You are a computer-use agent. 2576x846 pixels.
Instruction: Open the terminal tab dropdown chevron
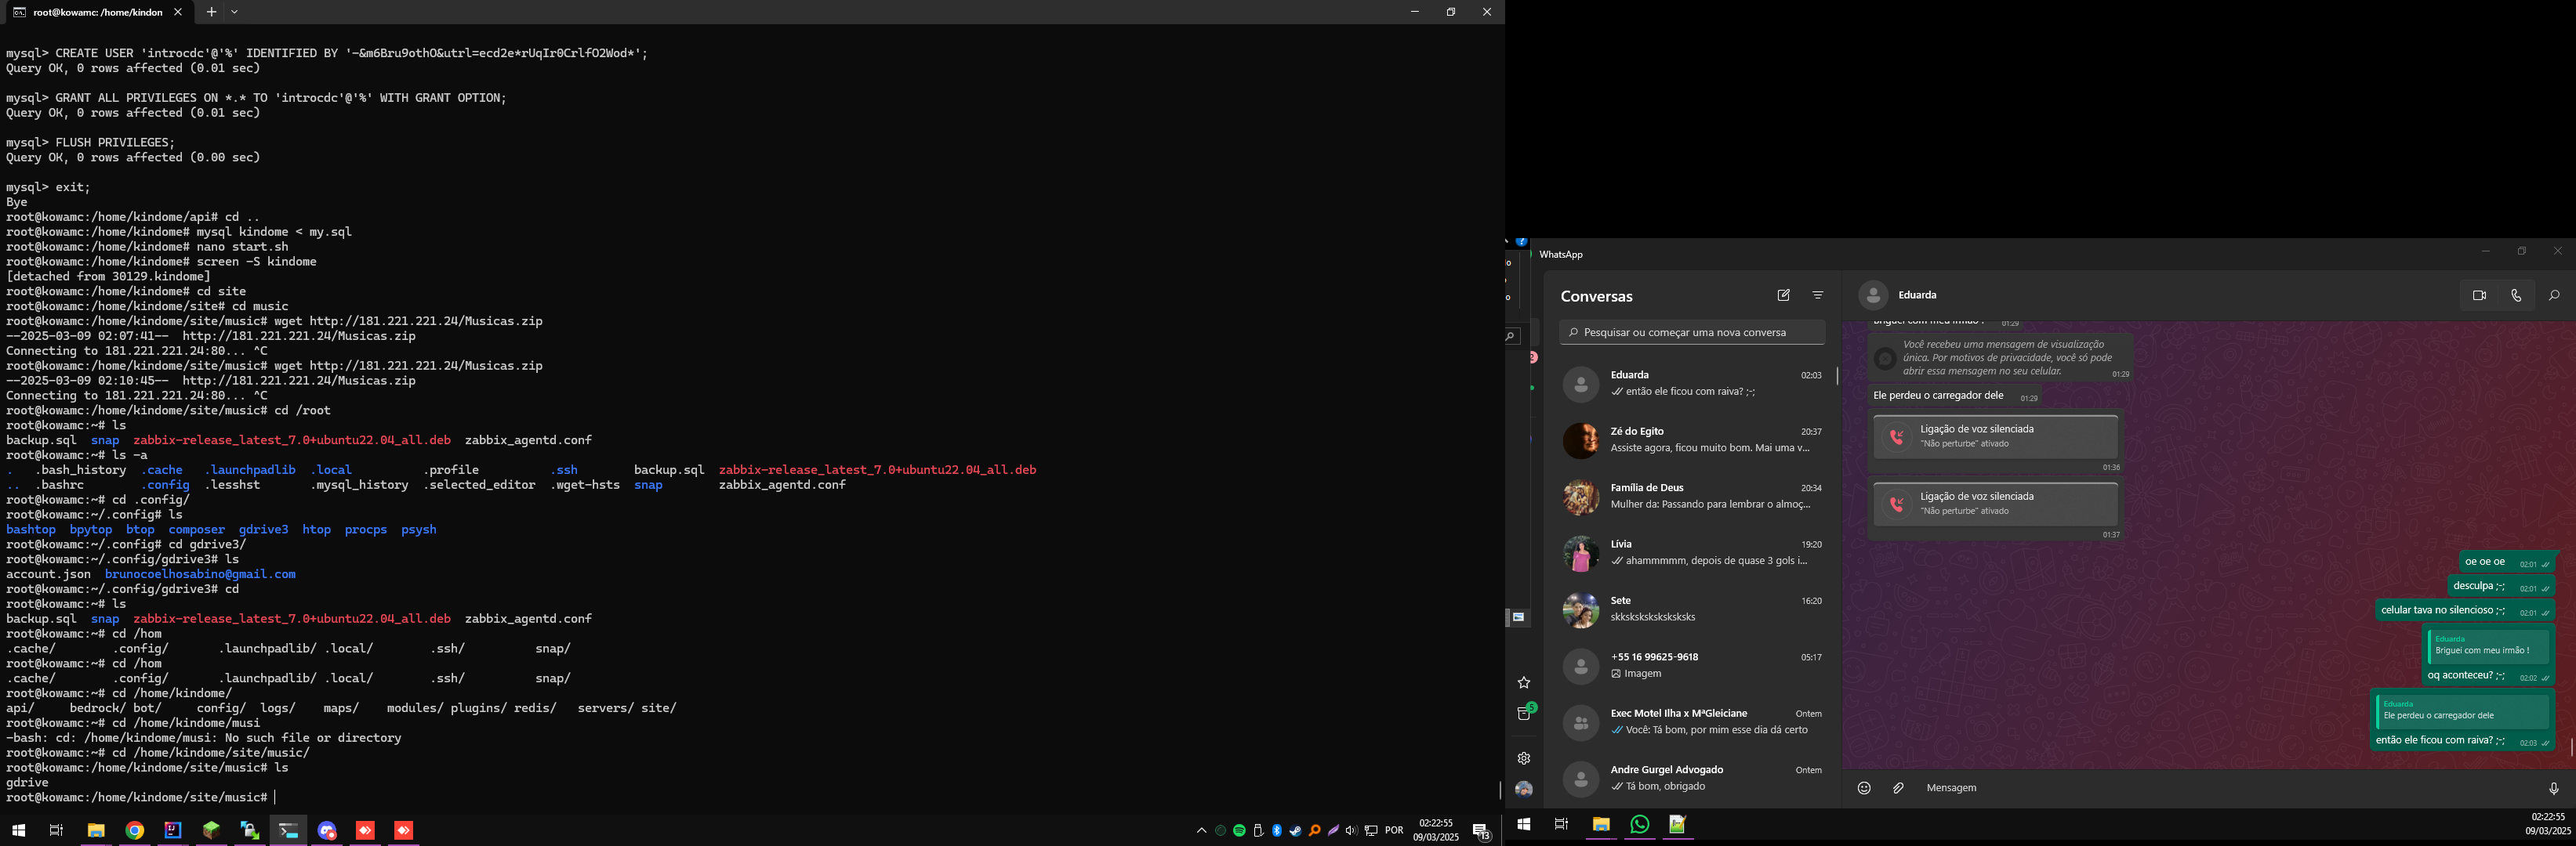[234, 12]
